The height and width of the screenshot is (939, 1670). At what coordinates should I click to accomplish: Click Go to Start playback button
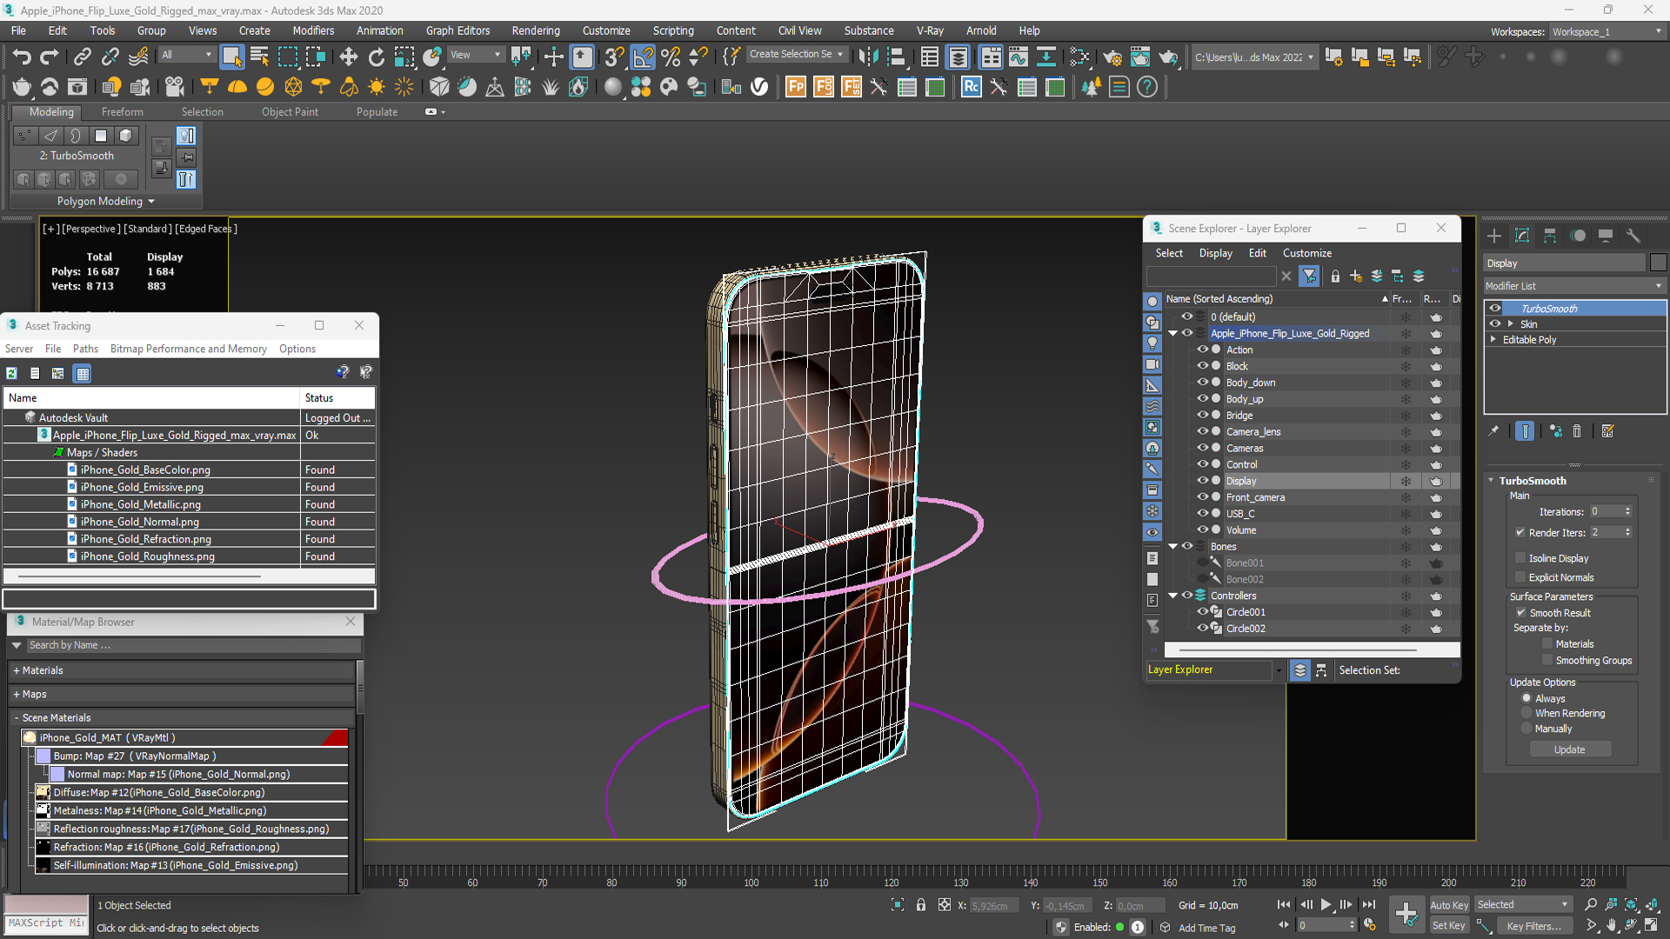click(1284, 905)
